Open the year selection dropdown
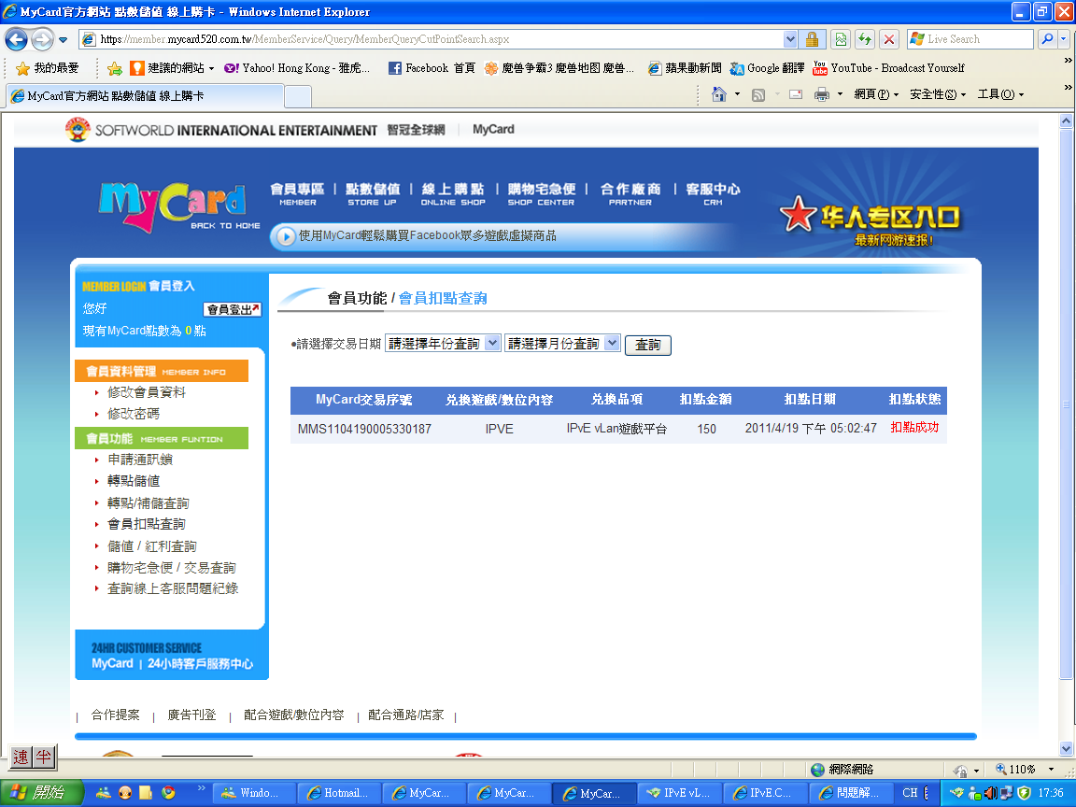The image size is (1076, 807). coord(443,344)
